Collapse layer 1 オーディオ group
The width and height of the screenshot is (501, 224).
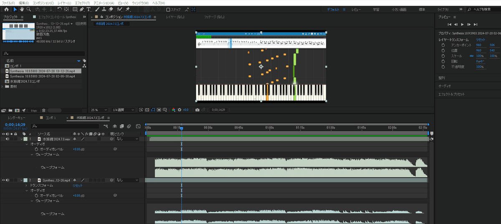tap(27, 144)
